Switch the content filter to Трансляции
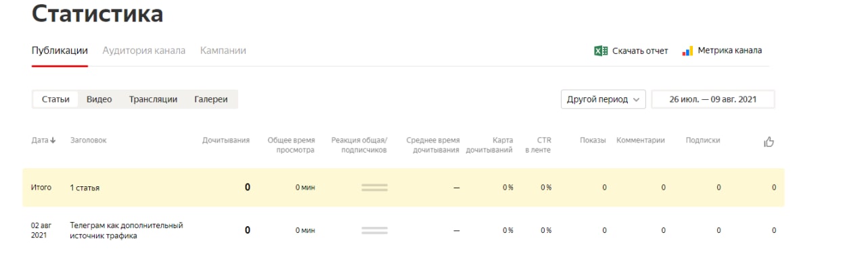866x268 pixels. coord(153,99)
